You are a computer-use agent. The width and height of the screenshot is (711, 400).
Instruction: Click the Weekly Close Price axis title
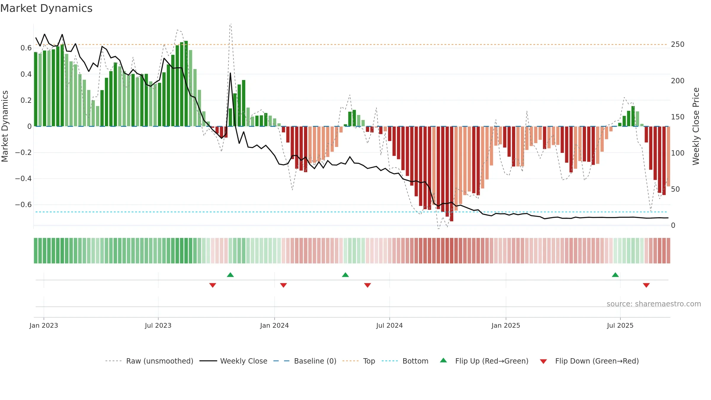click(696, 126)
